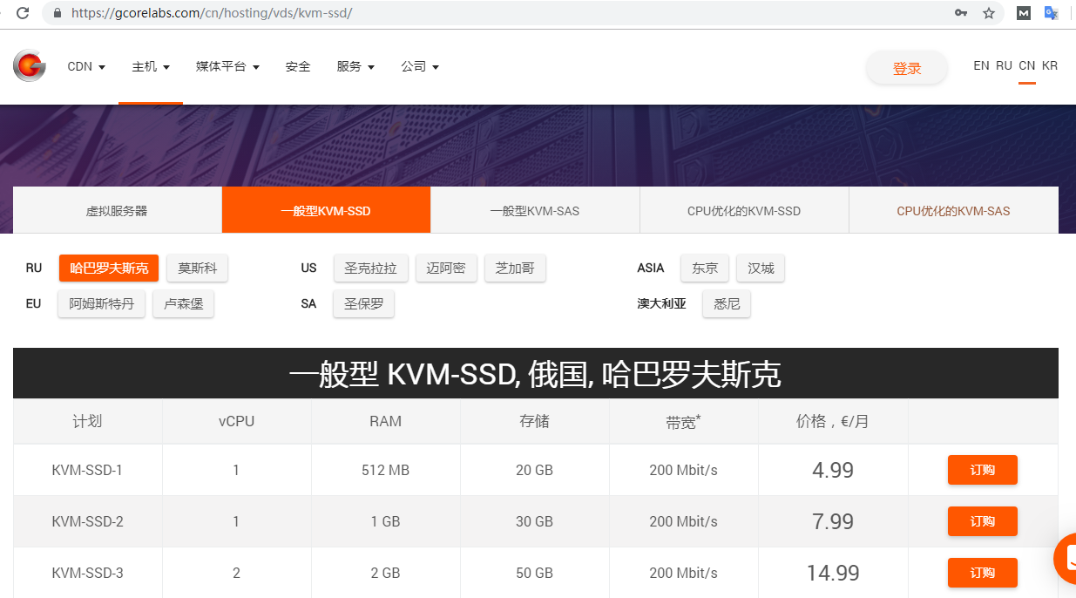Screen dimensions: 1076x598
Task: Select the 圣保罗 location
Action: point(363,304)
